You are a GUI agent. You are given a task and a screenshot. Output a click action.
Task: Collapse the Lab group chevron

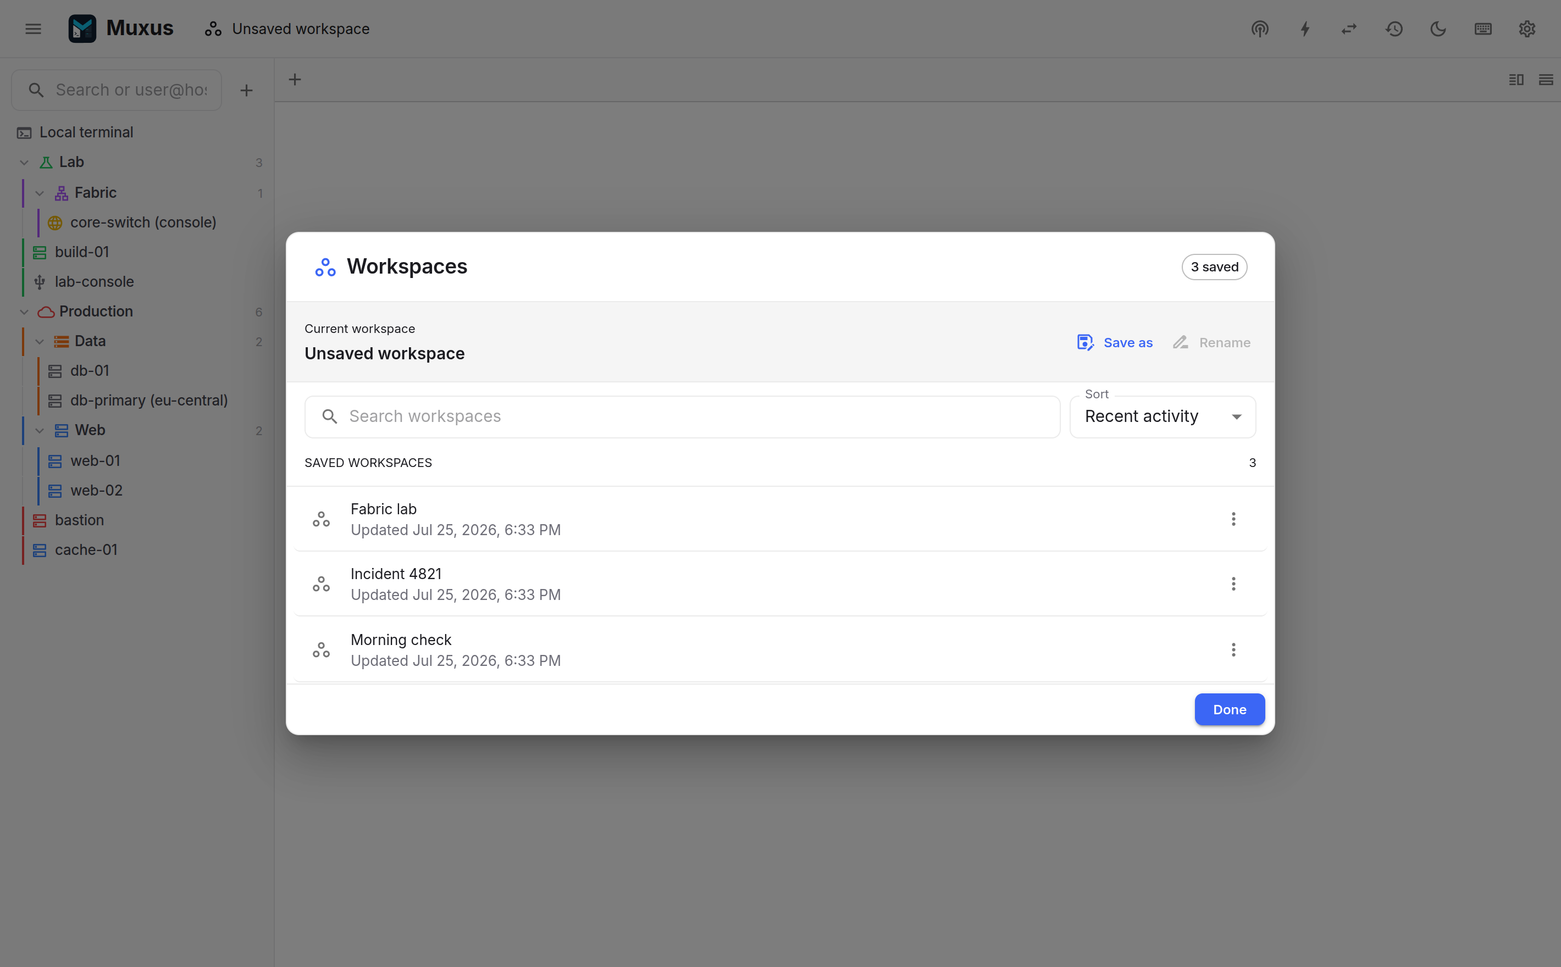click(x=24, y=163)
